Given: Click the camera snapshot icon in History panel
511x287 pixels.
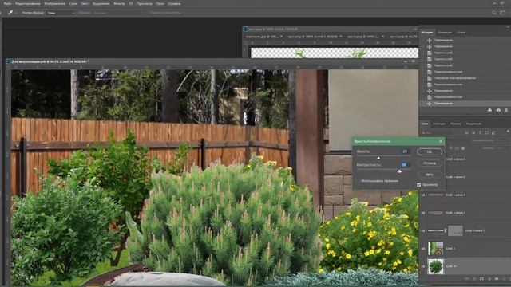Looking at the screenshot, I should tap(498, 110).
